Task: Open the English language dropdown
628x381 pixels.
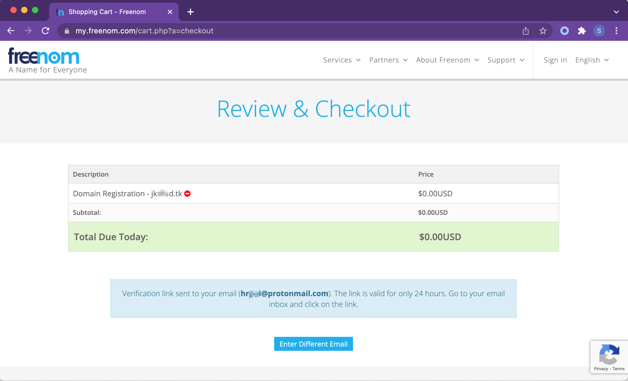Action: click(x=592, y=60)
